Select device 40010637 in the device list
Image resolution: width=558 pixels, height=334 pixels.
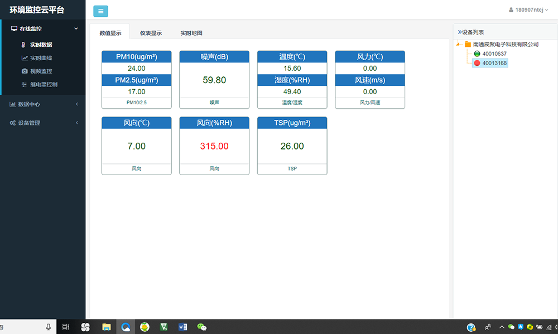(494, 54)
